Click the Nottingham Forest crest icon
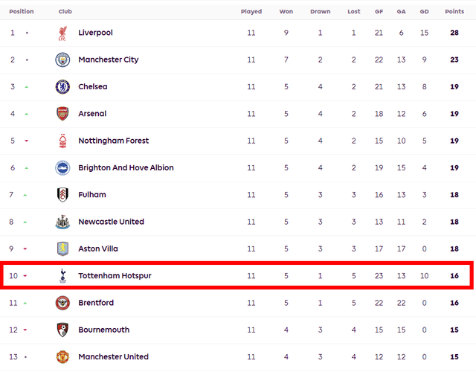Viewport: 476px width, 372px height. tap(62, 141)
